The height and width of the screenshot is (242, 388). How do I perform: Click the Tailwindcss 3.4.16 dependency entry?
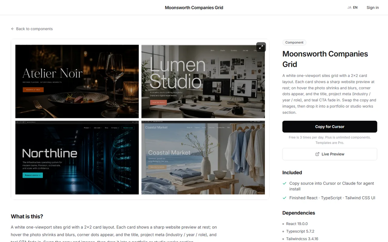click(x=302, y=239)
